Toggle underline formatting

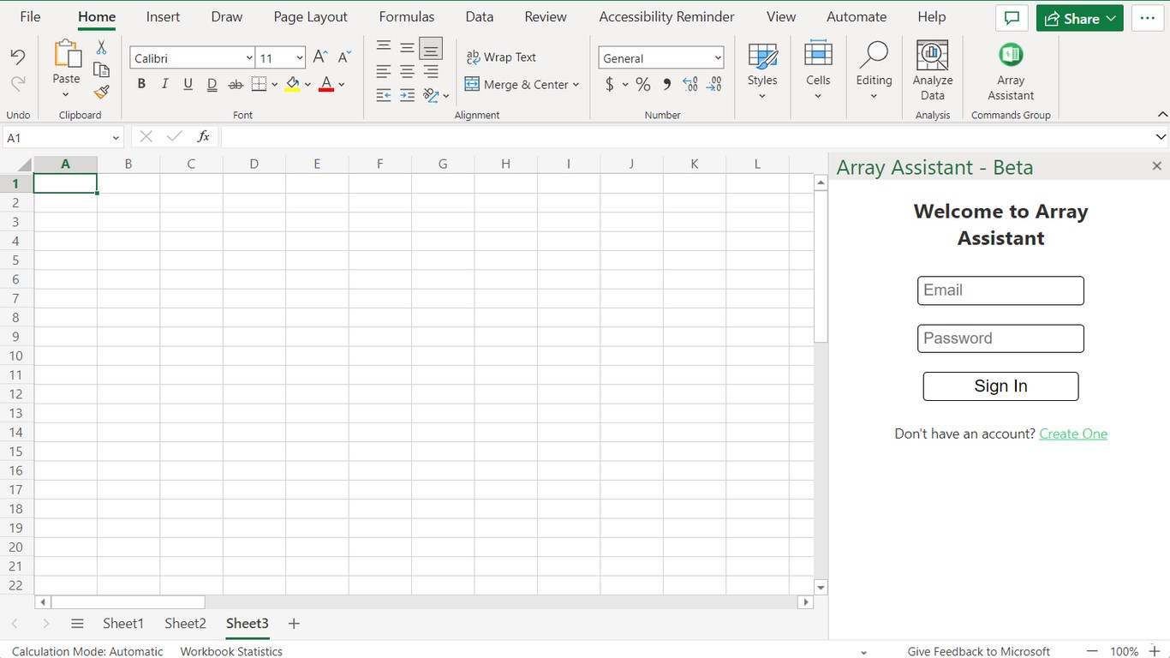(x=188, y=84)
